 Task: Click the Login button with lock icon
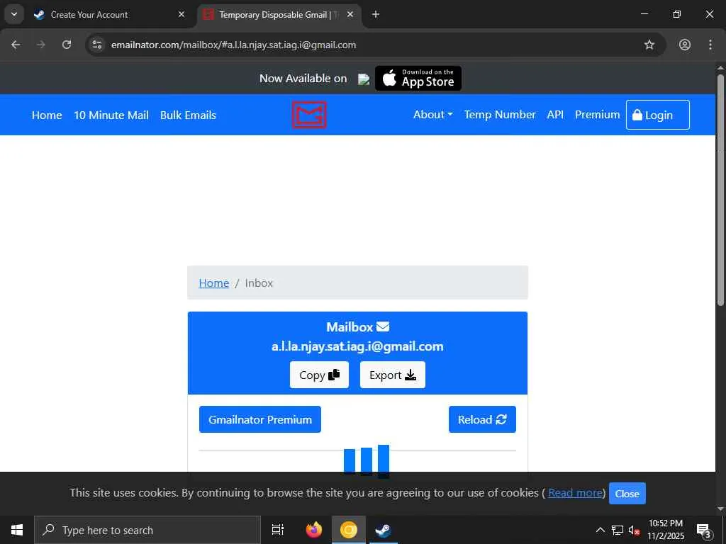(x=657, y=115)
